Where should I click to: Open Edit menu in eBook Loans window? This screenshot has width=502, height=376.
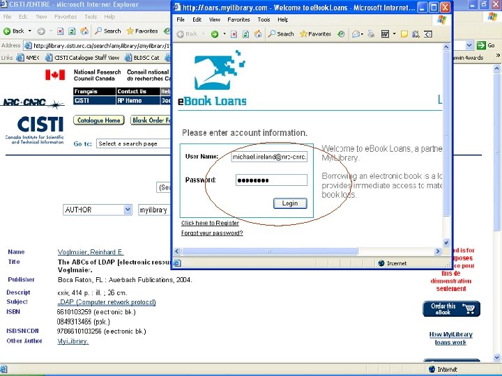coord(197,19)
